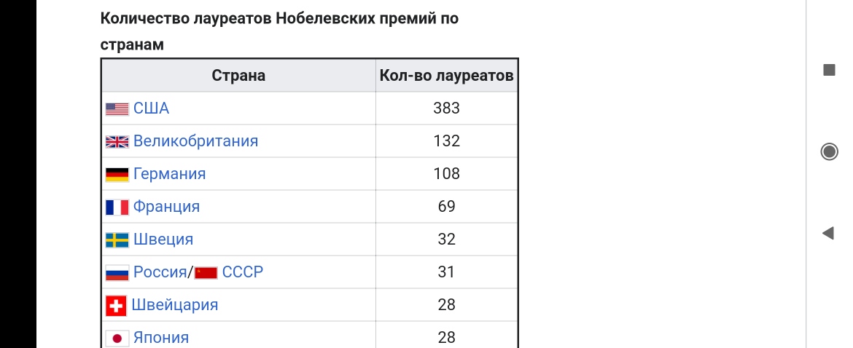This screenshot has height=348, width=853.
Task: Click the USA flag icon
Action: point(117,109)
